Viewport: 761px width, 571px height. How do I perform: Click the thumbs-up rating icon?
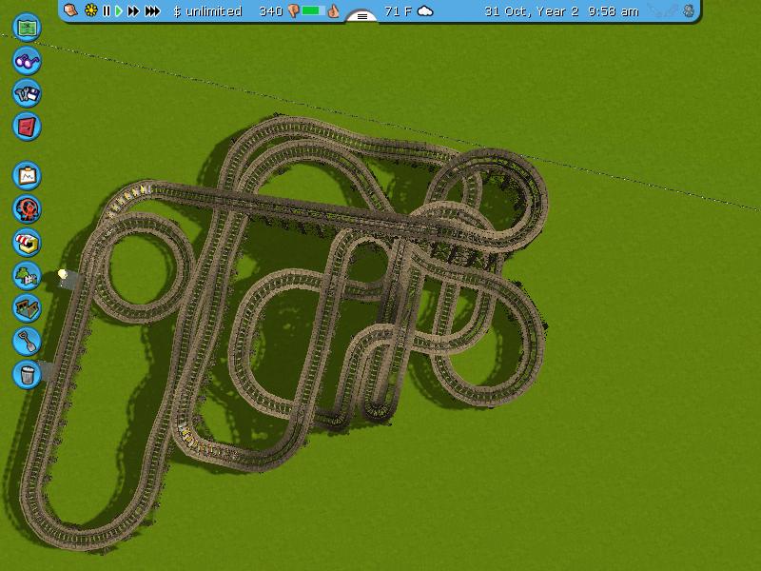(x=333, y=10)
